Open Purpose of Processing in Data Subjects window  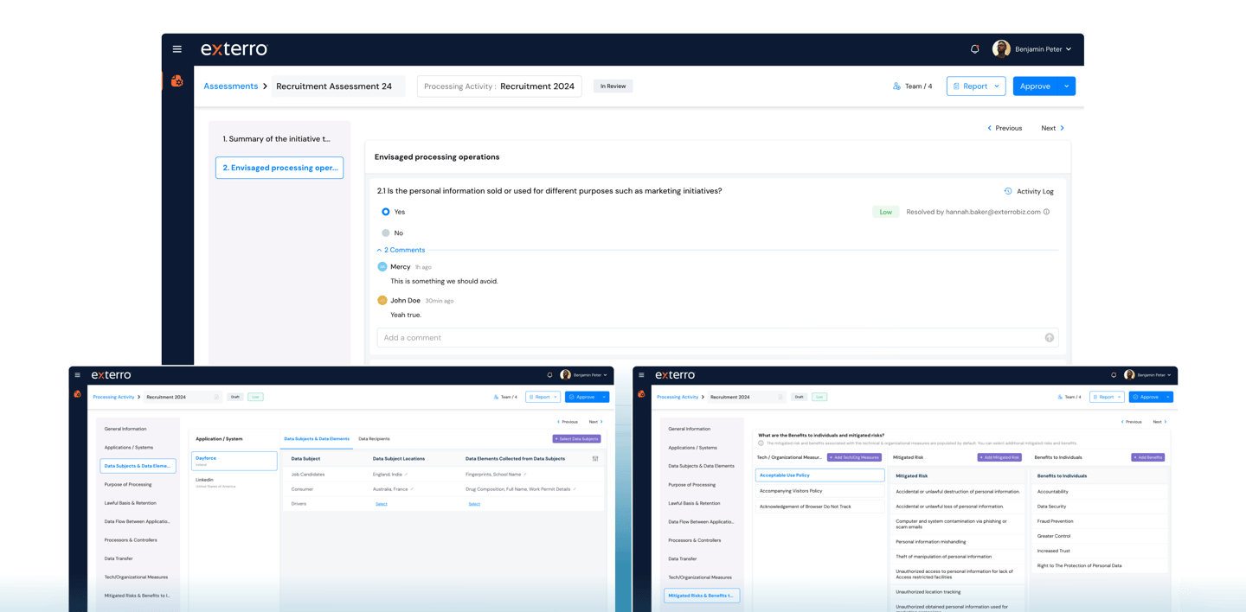click(128, 485)
